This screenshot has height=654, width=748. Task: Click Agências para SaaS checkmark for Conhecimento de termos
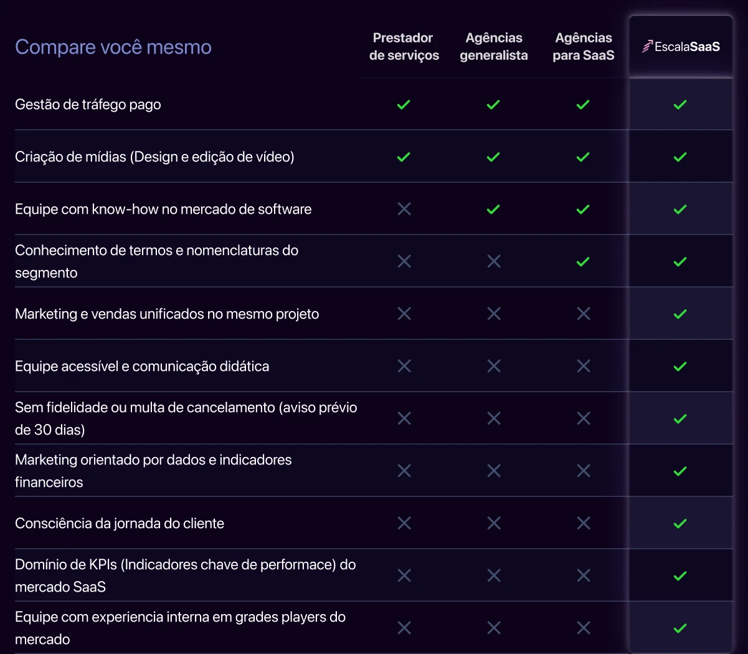point(583,262)
